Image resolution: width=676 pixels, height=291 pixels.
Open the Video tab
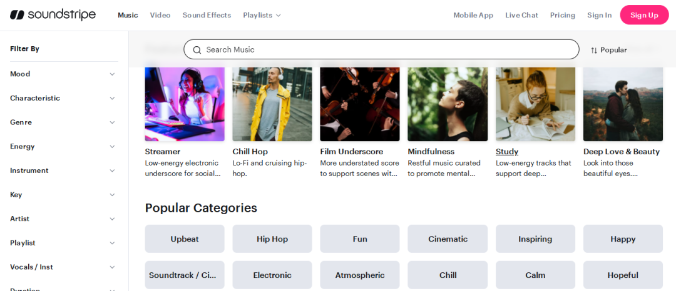(160, 15)
